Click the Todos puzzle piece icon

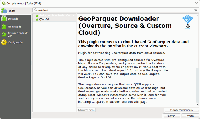coord(4,11)
